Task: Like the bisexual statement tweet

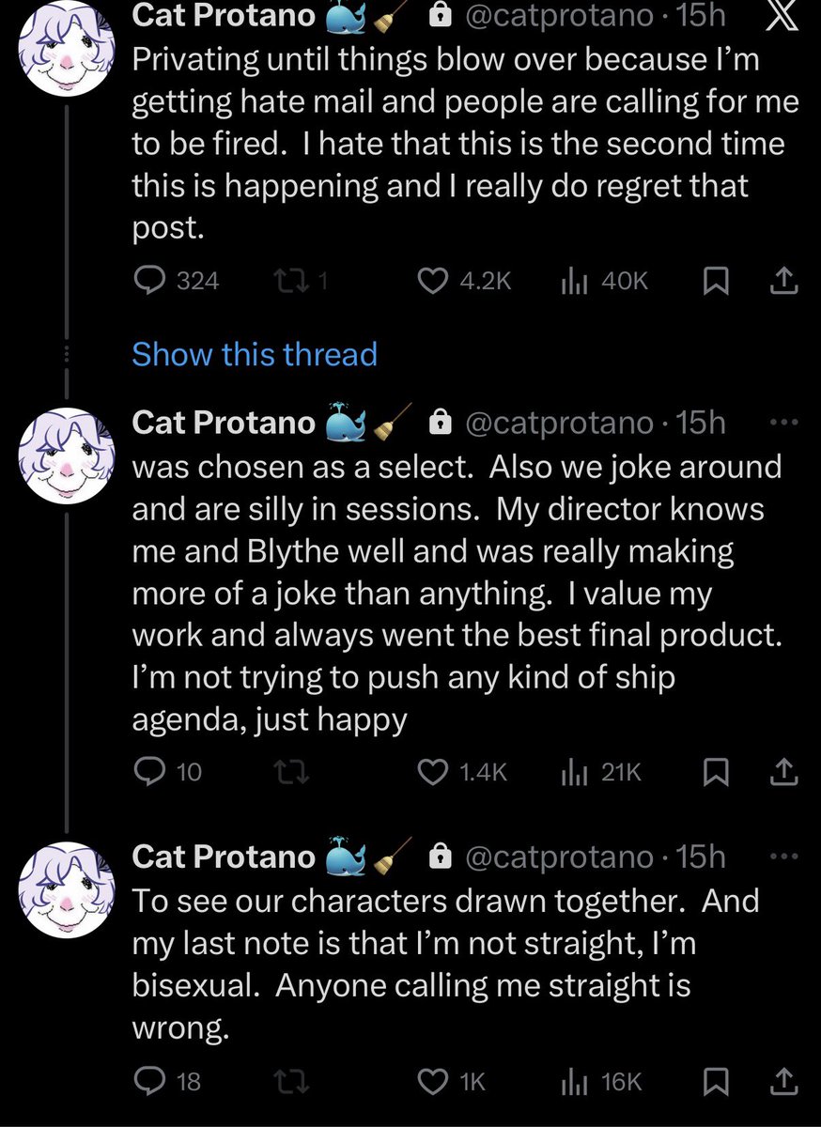Action: click(433, 1081)
